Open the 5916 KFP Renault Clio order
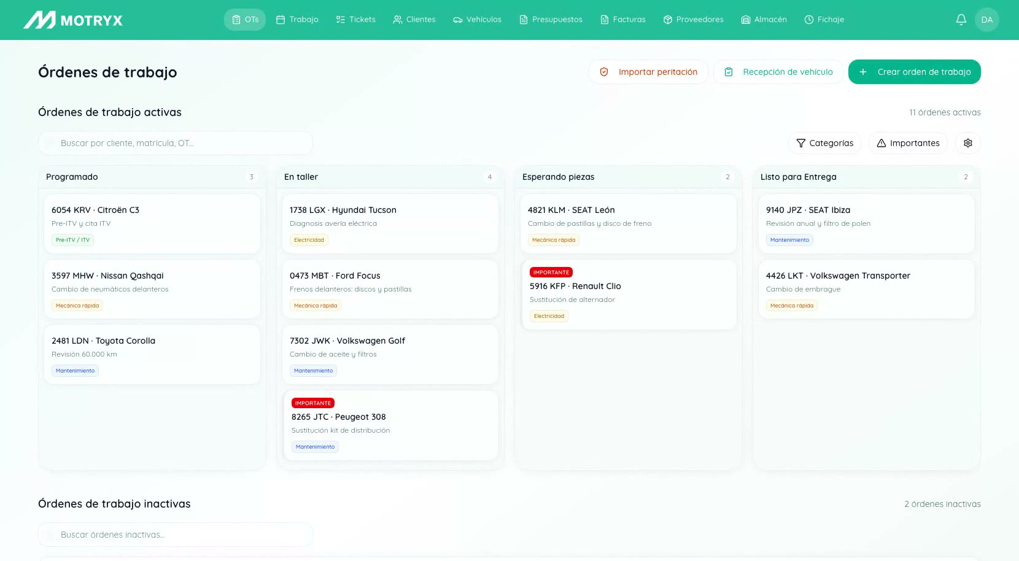Screen dimensions: 1019x561 point(629,295)
